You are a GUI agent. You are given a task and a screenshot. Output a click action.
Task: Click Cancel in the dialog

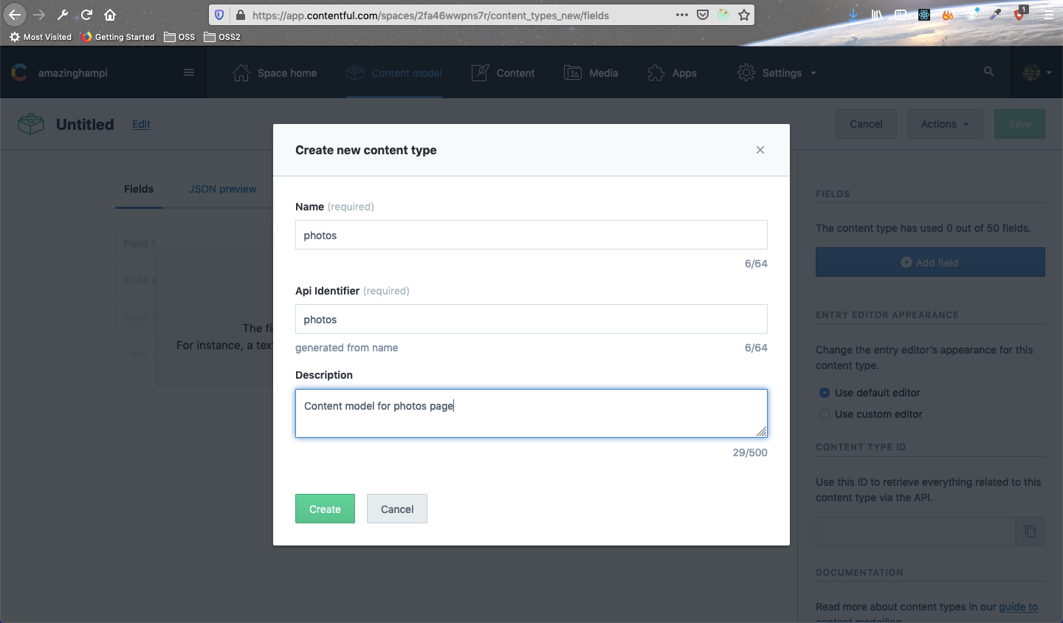point(397,509)
